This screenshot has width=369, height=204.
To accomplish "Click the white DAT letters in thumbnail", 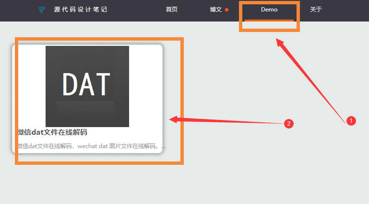I will coord(86,84).
